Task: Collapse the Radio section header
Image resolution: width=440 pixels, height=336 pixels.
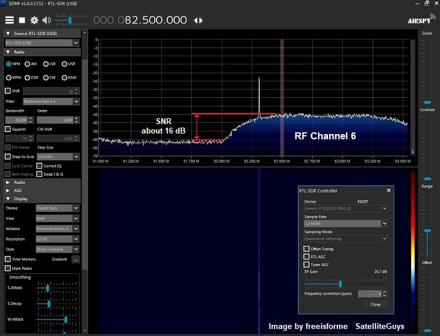Action: click(x=19, y=52)
